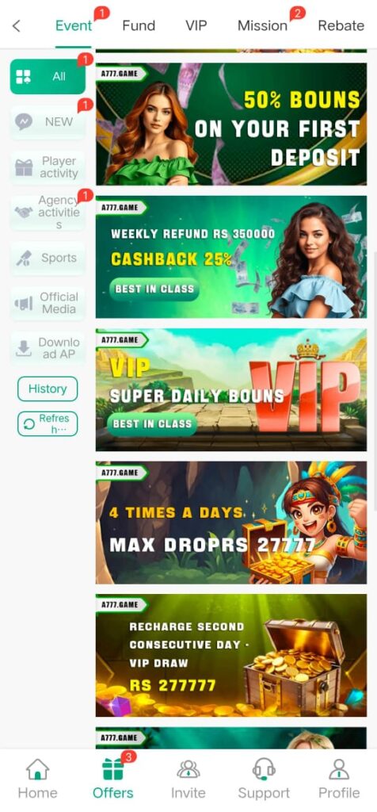Open the Support headset icon
377x812 pixels.
264,769
